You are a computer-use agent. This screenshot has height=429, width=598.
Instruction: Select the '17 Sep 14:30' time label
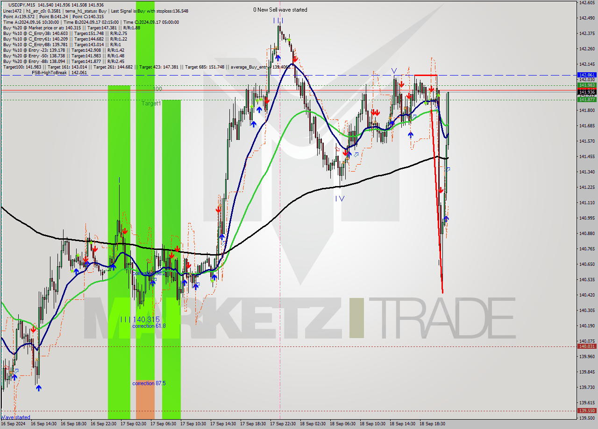click(223, 424)
